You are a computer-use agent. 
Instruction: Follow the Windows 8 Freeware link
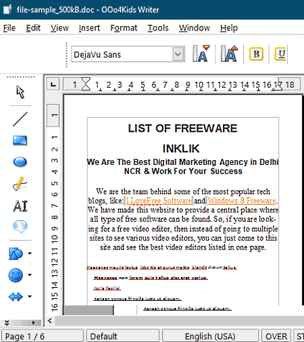(242, 201)
